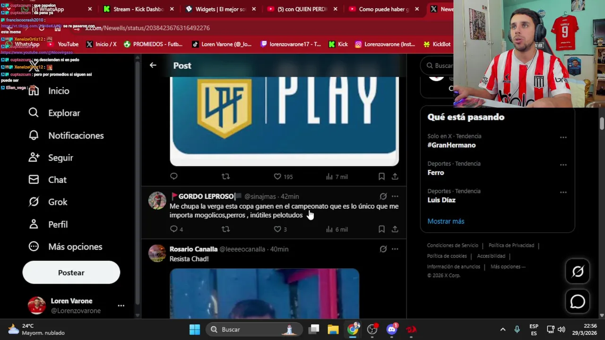Reply to the LPF Play post
The image size is (605, 340).
(x=173, y=177)
